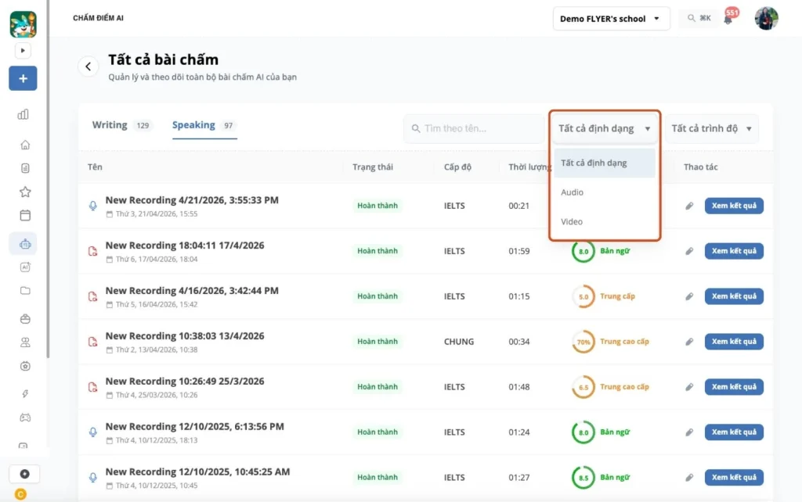The height and width of the screenshot is (502, 802).
Task: Open the Demo FLYER's school dropdown
Action: pyautogui.click(x=611, y=19)
